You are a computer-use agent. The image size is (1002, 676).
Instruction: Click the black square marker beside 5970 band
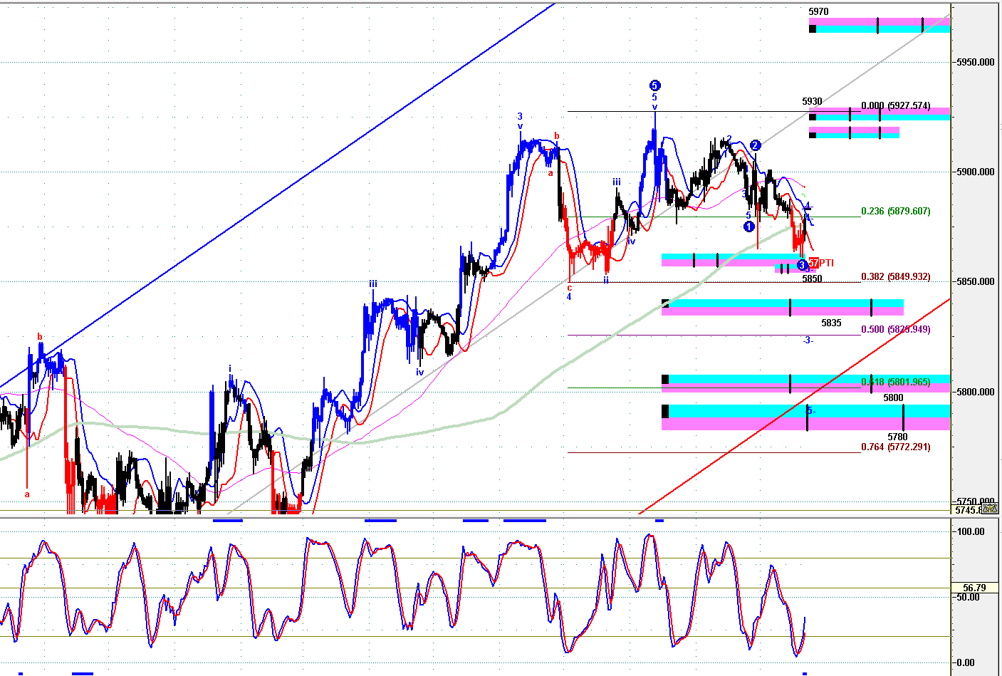(x=813, y=28)
